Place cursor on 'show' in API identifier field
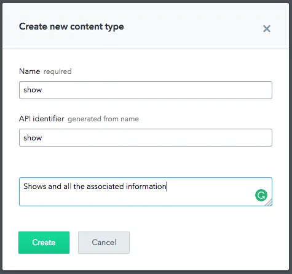The width and height of the screenshot is (292, 274). point(33,138)
